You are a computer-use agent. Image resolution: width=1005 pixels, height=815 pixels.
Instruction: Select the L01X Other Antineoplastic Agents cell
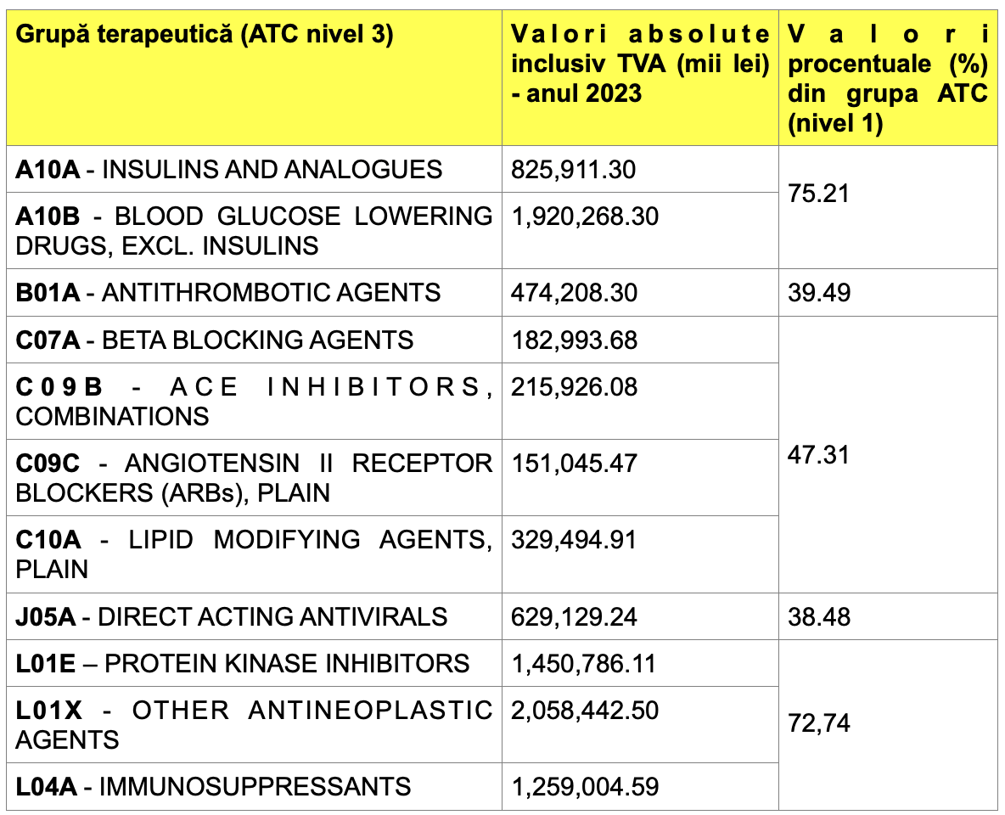pyautogui.click(x=255, y=725)
